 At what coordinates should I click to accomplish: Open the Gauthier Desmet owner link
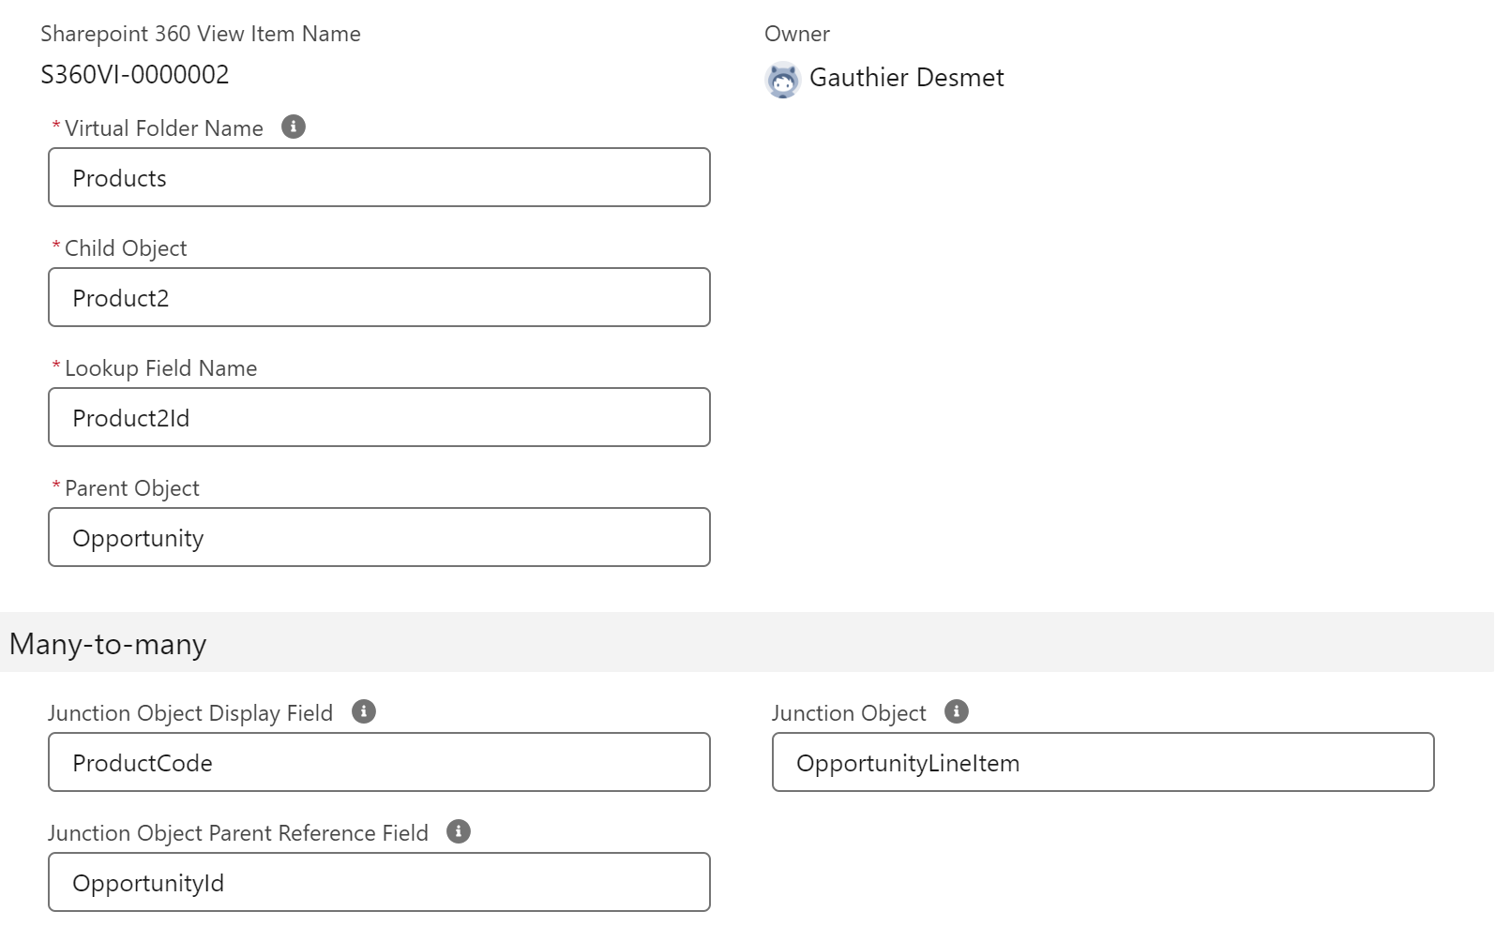(x=906, y=78)
